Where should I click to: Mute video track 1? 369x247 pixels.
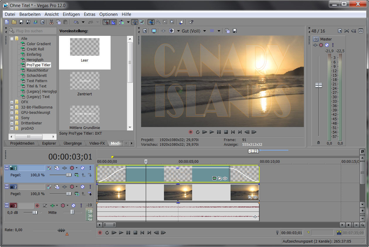(83, 168)
